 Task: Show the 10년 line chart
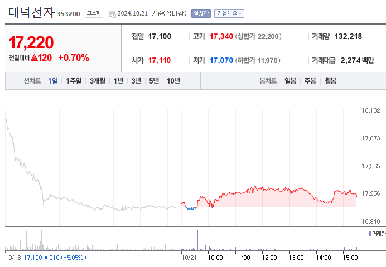pos(173,81)
